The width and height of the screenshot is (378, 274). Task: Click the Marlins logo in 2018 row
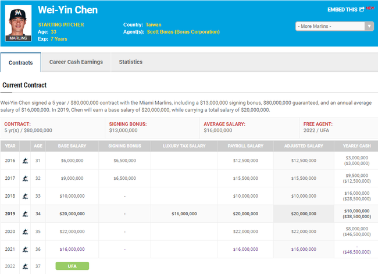(x=26, y=196)
